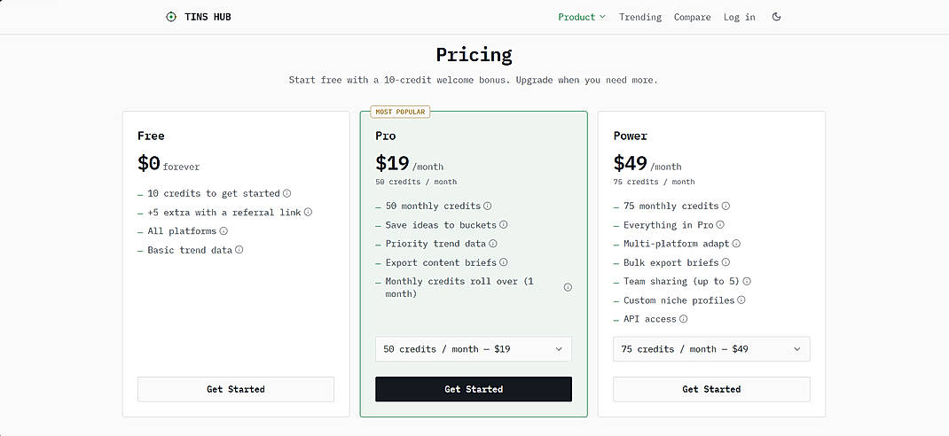Click Get Started on the Power plan
This screenshot has width=949, height=436.
[711, 389]
